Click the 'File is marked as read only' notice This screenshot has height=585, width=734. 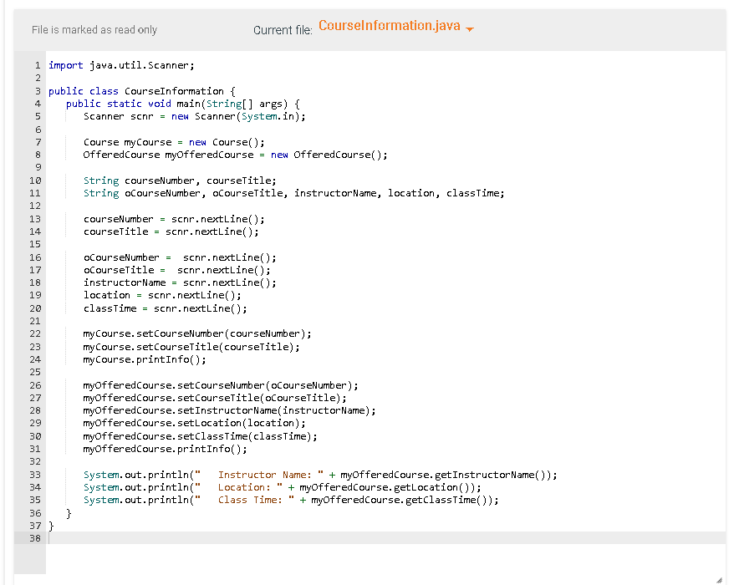coord(94,29)
